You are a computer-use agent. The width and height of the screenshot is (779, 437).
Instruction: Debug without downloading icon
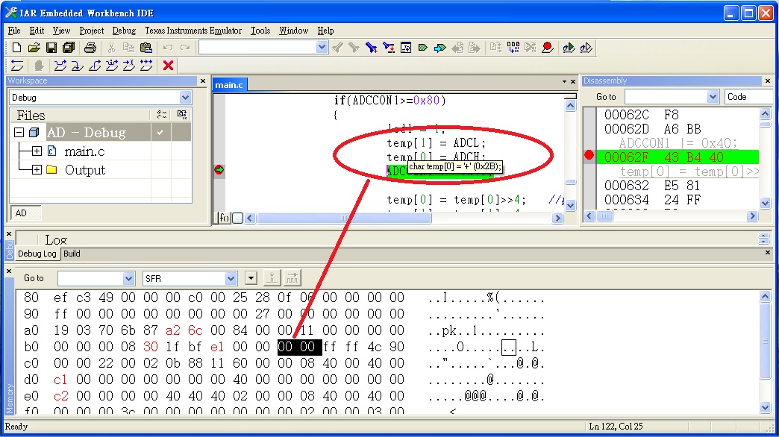(x=586, y=48)
